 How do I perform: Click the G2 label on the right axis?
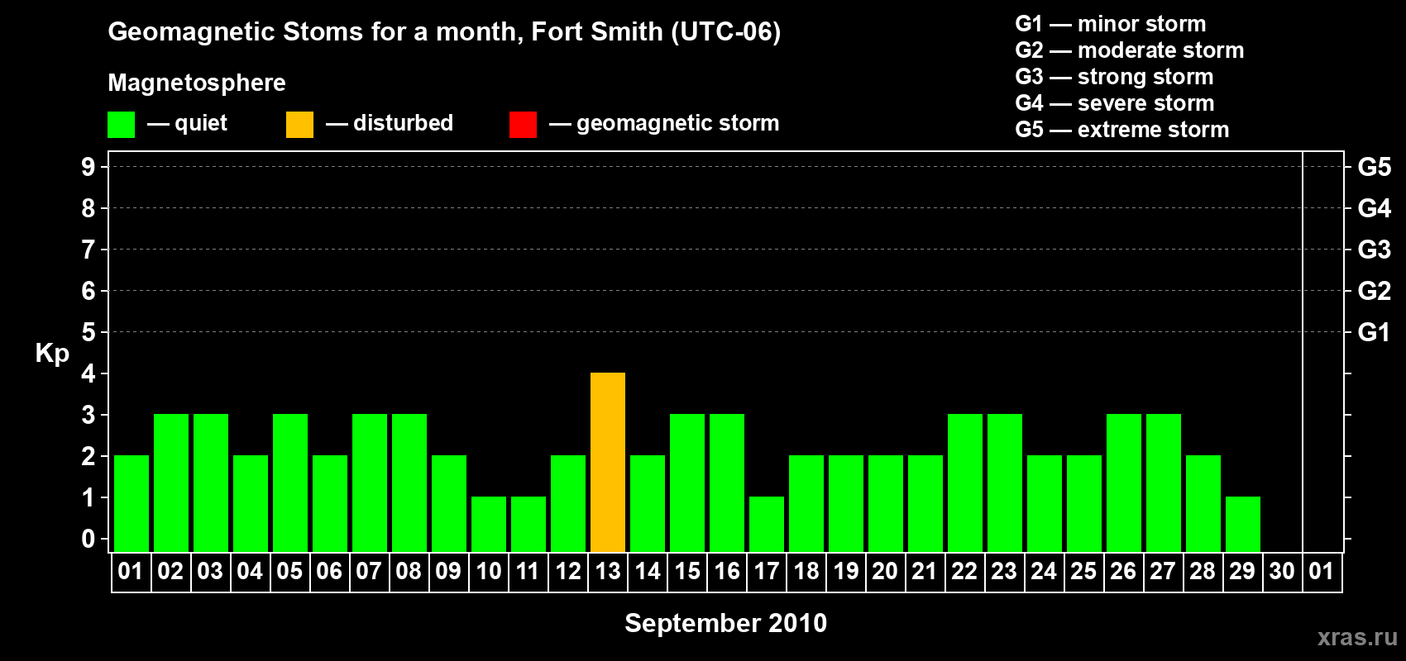tap(1374, 291)
